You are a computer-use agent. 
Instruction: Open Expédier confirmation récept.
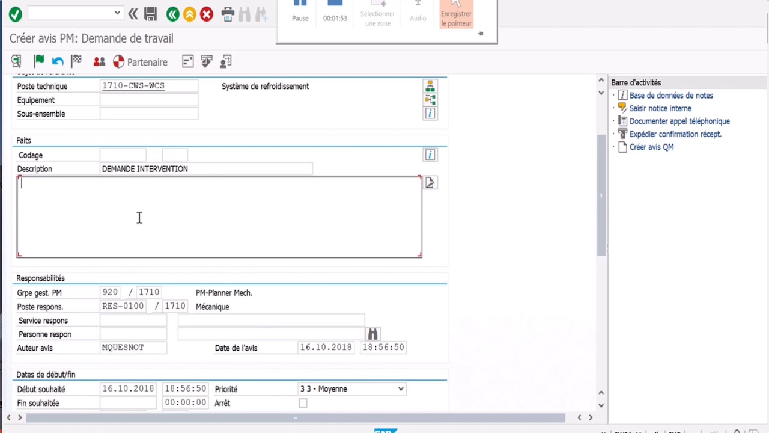tap(675, 134)
